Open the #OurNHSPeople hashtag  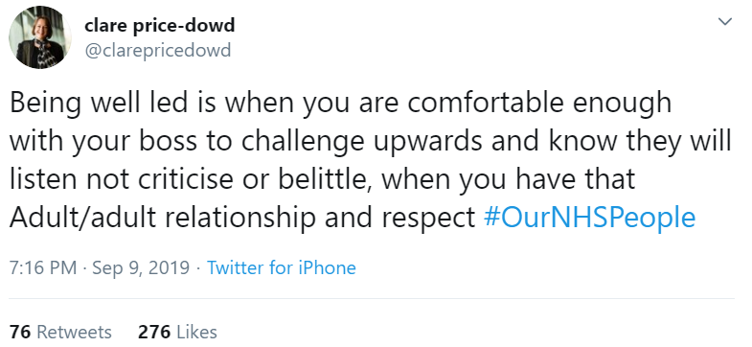(589, 217)
